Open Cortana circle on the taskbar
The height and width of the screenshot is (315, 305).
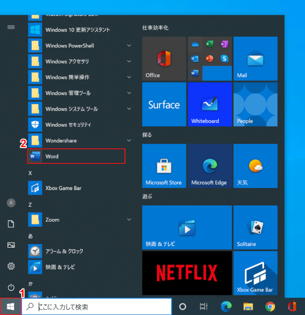pyautogui.click(x=183, y=307)
